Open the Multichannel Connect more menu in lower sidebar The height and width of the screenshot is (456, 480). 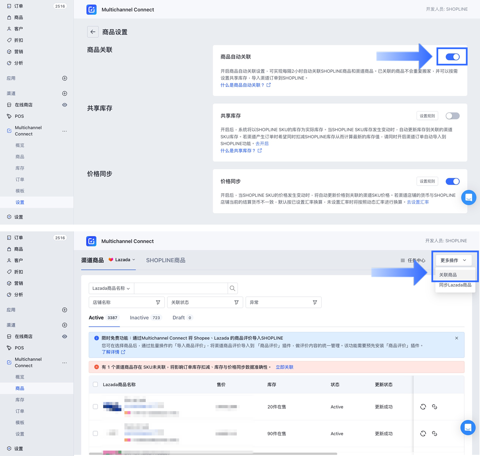click(x=65, y=363)
